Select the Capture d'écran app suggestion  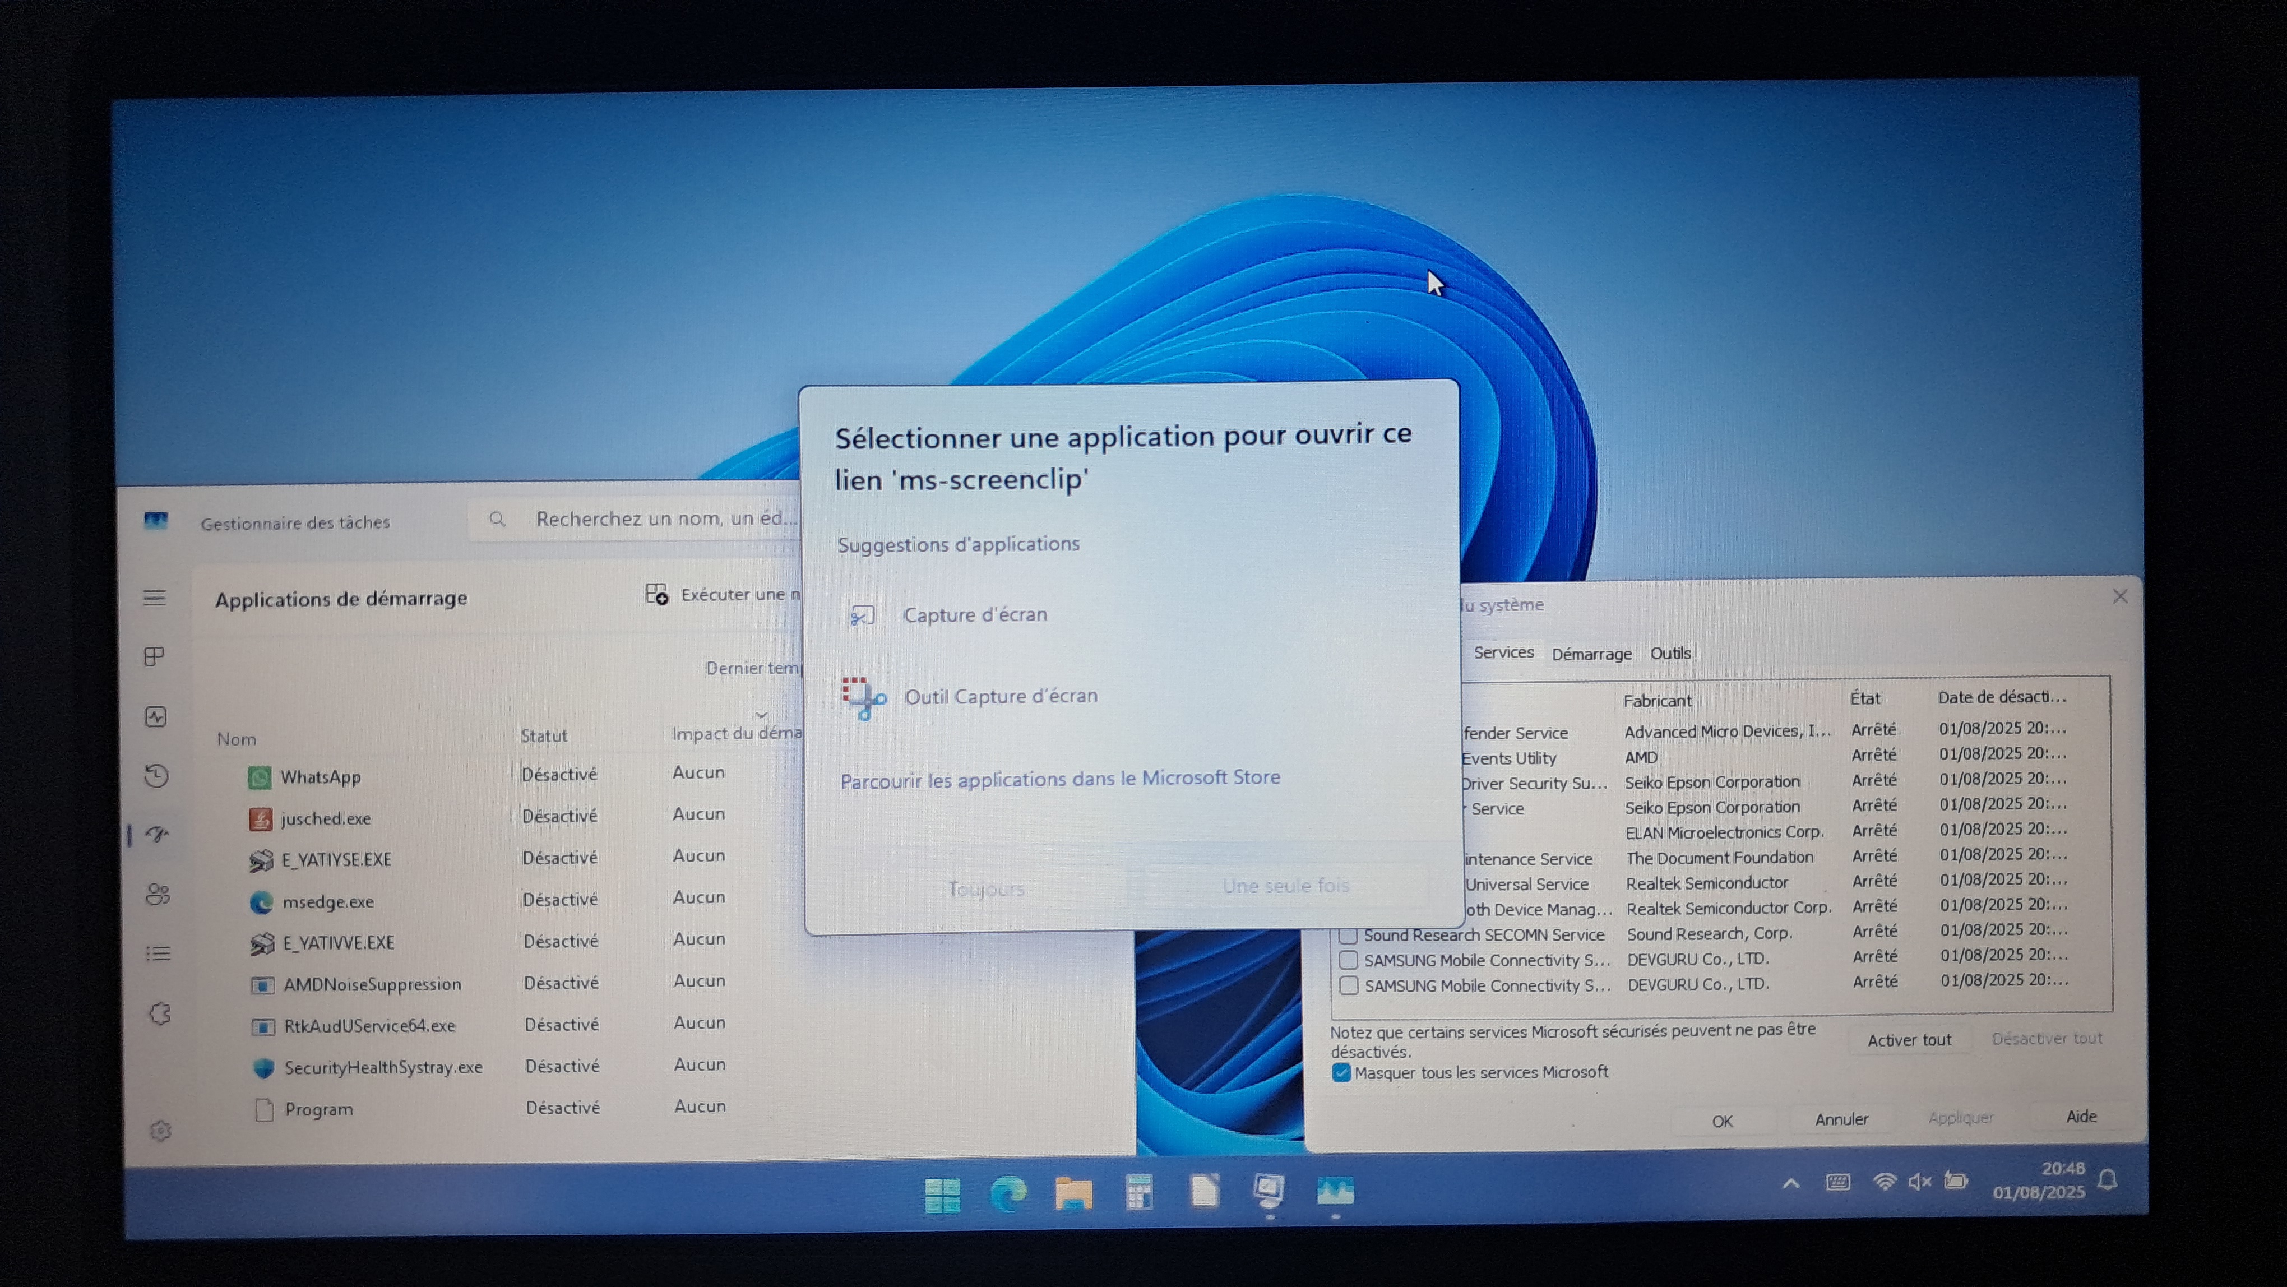(1131, 614)
